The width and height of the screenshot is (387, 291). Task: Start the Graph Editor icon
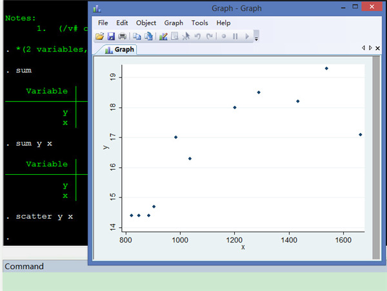pos(163,36)
